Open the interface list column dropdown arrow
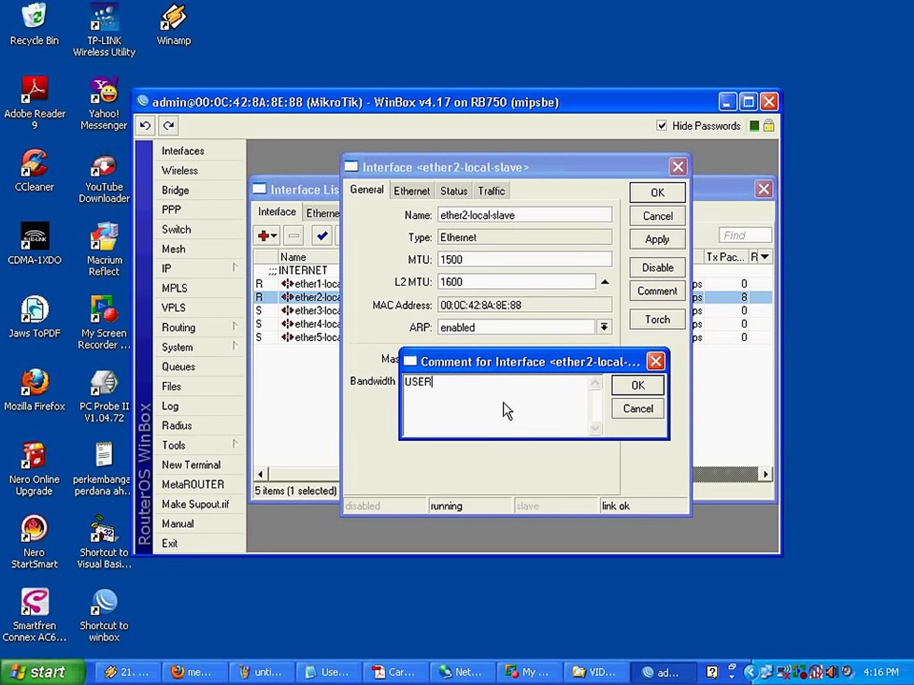 tap(765, 257)
